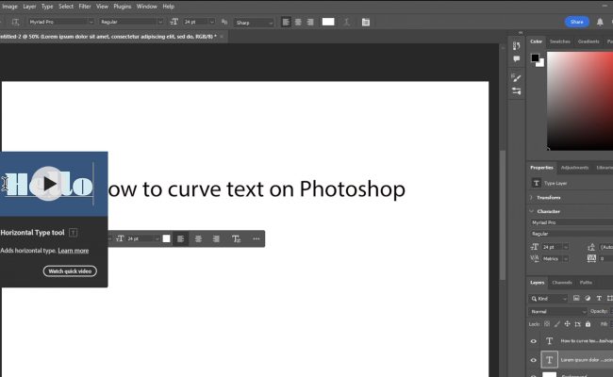613x377 pixels.
Task: Click the blue Share button
Action: point(576,22)
